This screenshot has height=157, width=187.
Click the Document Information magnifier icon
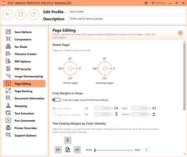pyautogui.click(x=8, y=98)
